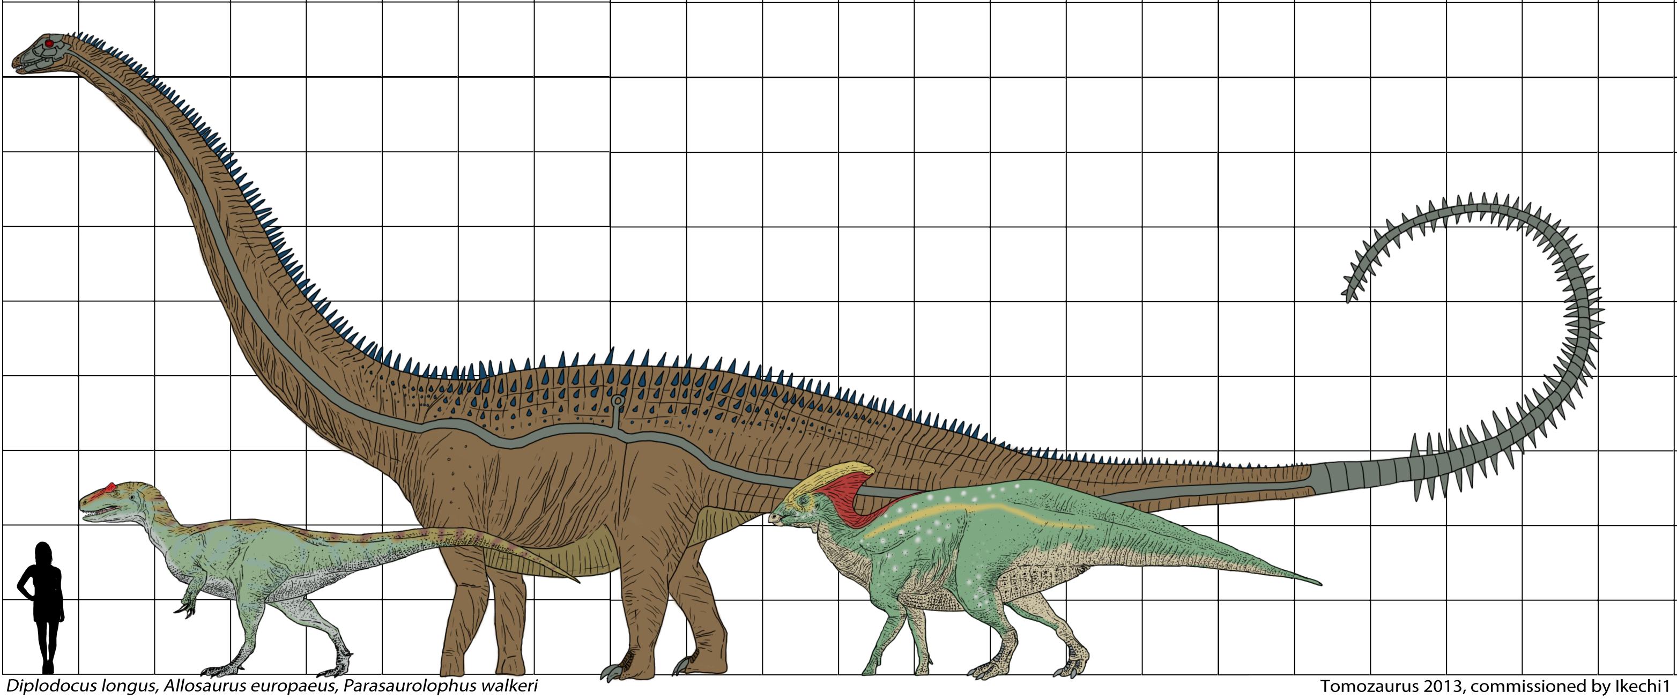1677x699 pixels.
Task: Click the "commissioned by Ikechi1" text
Action: 1571,687
